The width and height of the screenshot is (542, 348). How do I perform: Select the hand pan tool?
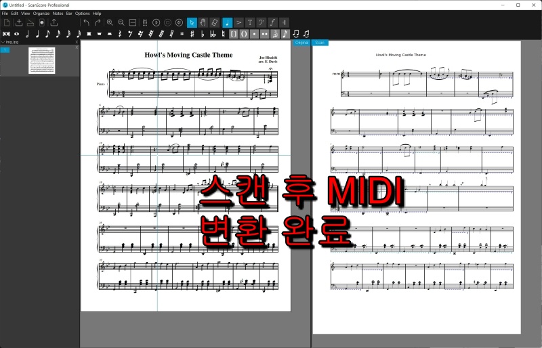point(203,23)
